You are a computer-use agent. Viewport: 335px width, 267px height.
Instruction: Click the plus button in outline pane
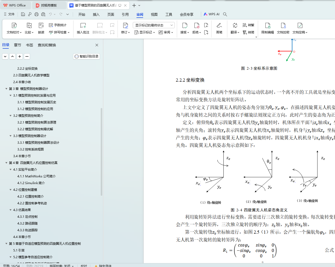(x=20, y=56)
